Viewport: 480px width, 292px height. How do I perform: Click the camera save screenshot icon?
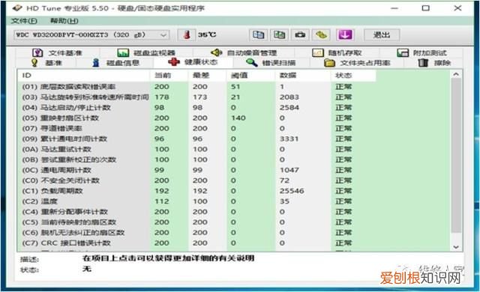[300, 35]
